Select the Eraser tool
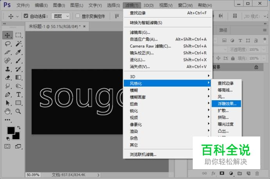Image resolution: width=270 pixels, height=179 pixels. (7, 78)
